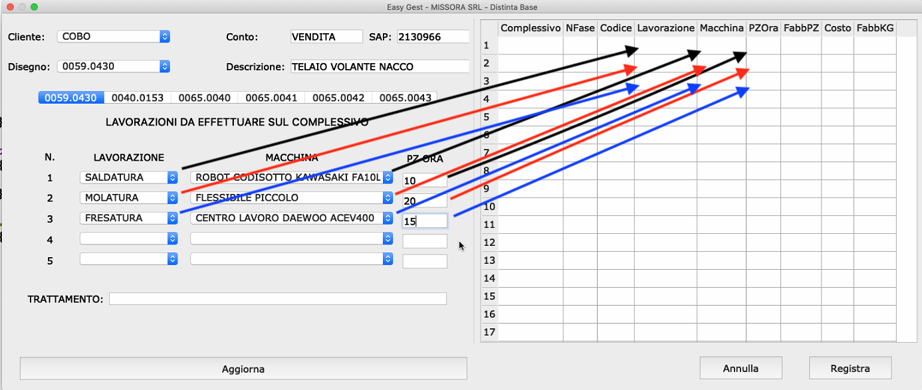Cancel with the Annulla button
The height and width of the screenshot is (390, 922).
coord(741,368)
